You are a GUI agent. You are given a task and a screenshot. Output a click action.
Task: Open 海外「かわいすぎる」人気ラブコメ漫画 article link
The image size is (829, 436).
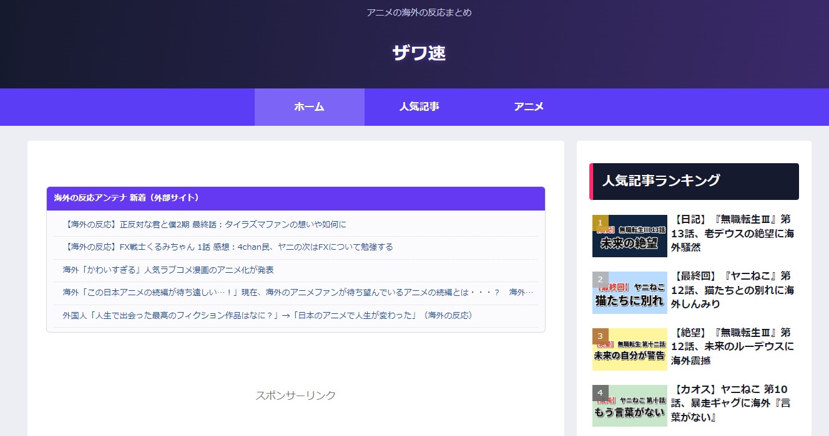(169, 270)
